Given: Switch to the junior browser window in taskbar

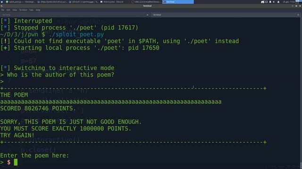Looking at the screenshot, I should click(x=52, y=2).
